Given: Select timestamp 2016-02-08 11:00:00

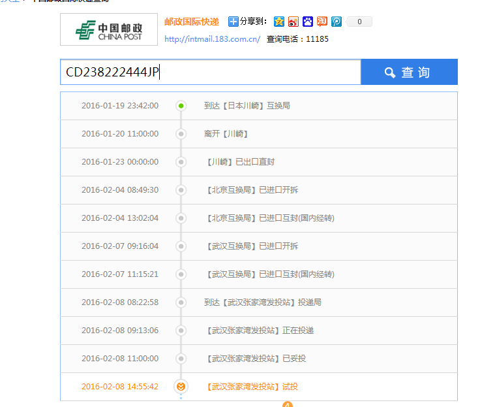Looking at the screenshot, I should pos(120,359).
